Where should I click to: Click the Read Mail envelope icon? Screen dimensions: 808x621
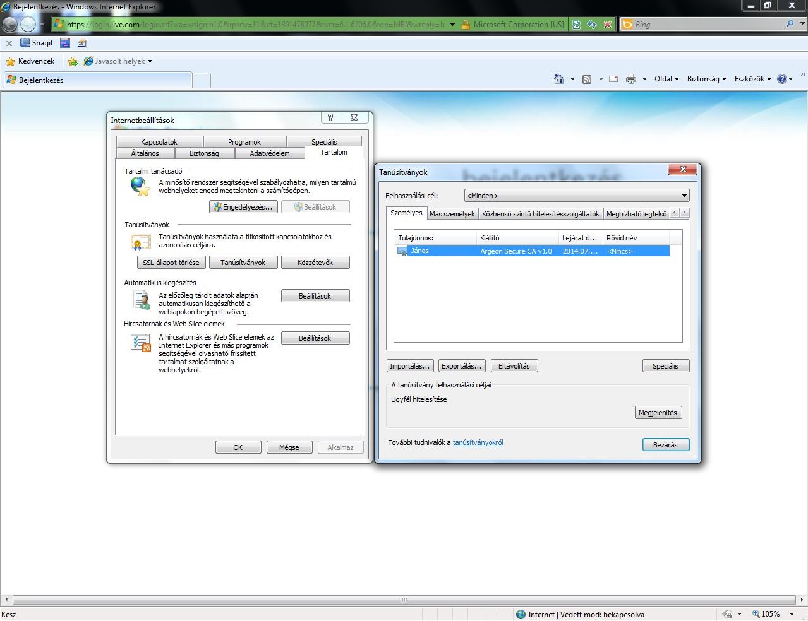point(613,79)
